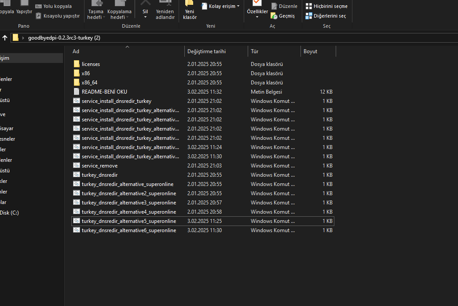The image size is (458, 306).
Task: Expand the Sil dropdown arrow
Action: [145, 17]
